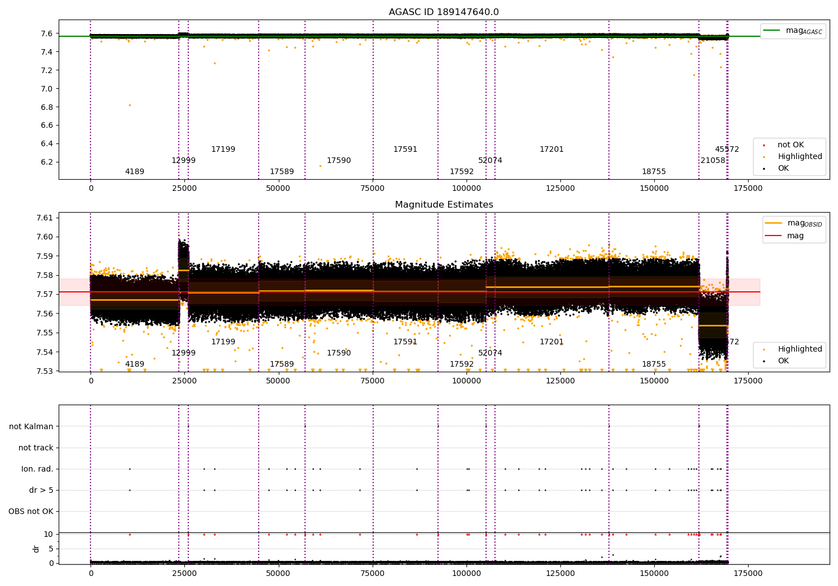Screen dimensions: 838x586
Task: Click the 10 tick on dr axis
Action: tap(49, 534)
